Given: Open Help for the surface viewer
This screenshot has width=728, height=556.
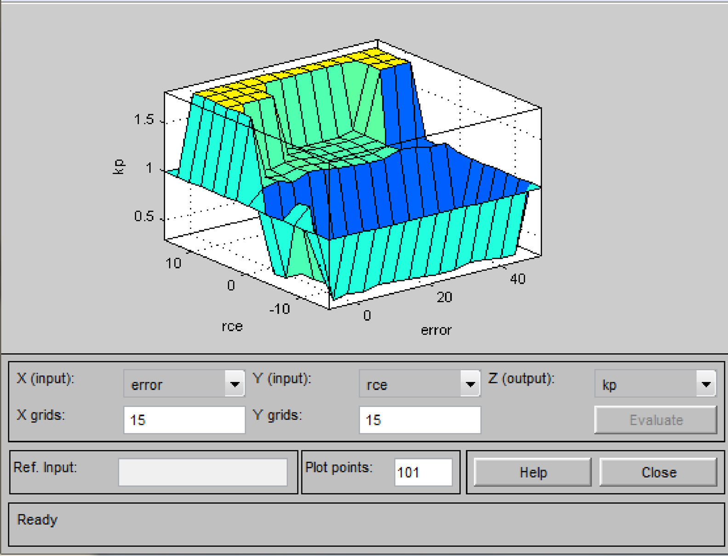Looking at the screenshot, I should pyautogui.click(x=533, y=472).
